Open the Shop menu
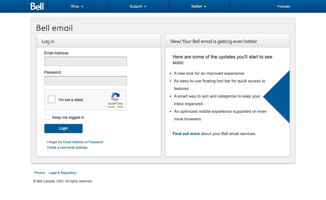Screen dimensions: 326x200 (77, 7)
